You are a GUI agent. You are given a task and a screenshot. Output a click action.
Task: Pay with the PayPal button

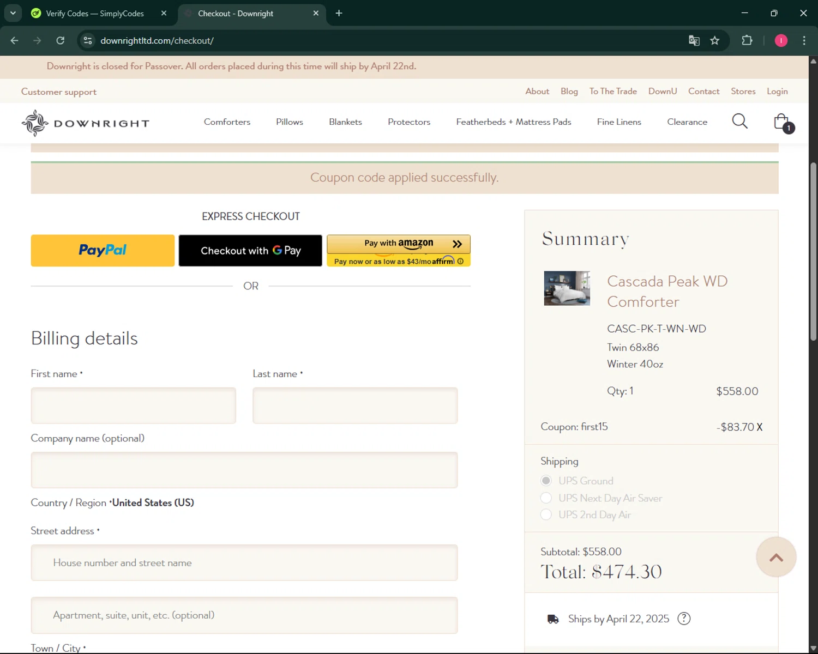point(103,251)
